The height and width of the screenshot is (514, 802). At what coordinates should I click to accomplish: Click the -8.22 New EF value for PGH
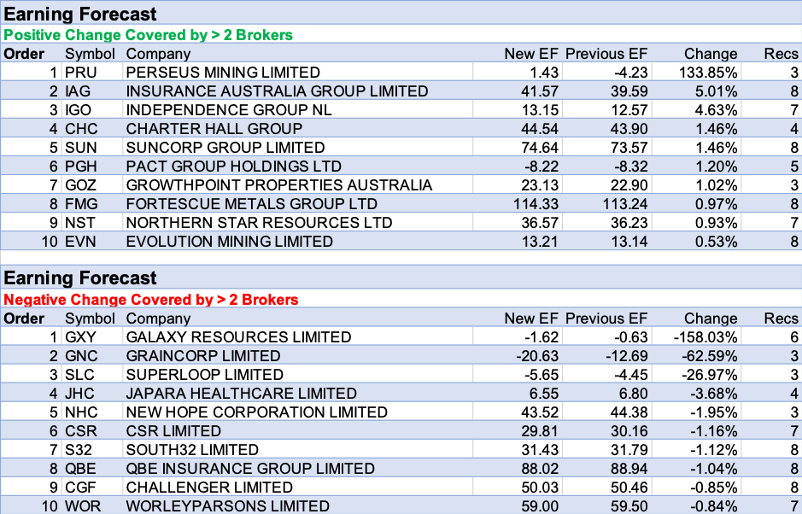pyautogui.click(x=538, y=166)
